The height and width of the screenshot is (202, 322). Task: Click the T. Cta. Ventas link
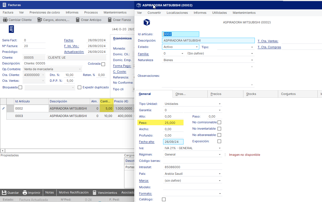(x=268, y=41)
